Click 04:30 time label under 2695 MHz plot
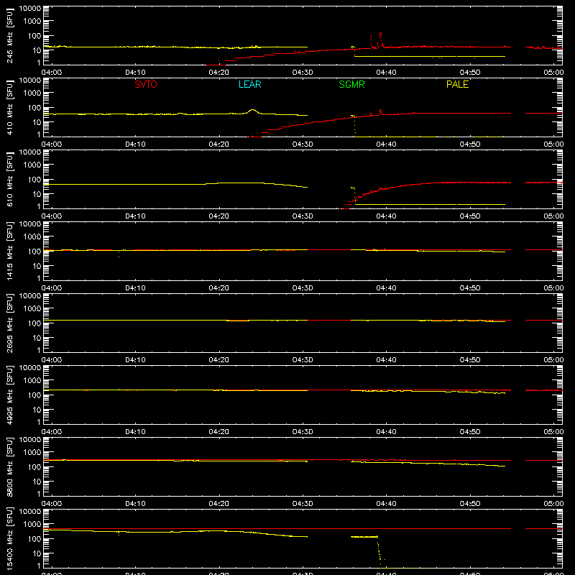Viewport: 575px width, 575px height. click(303, 360)
